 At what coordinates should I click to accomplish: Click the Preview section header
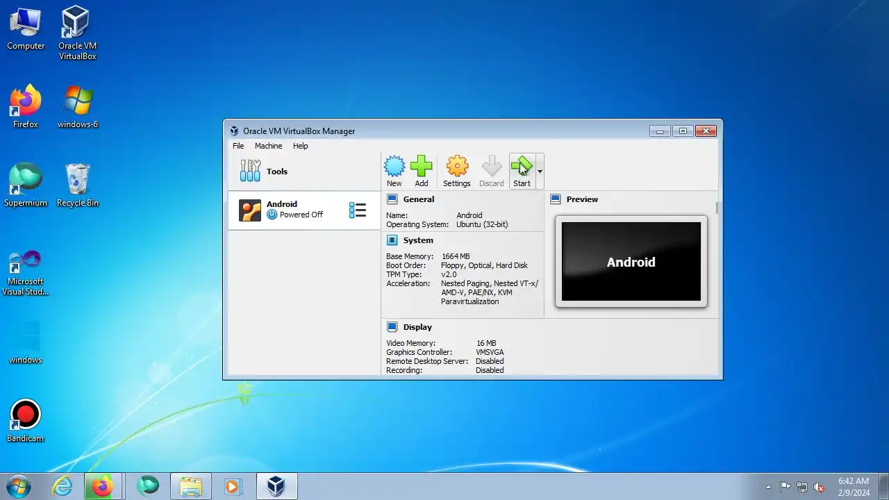pyautogui.click(x=582, y=199)
